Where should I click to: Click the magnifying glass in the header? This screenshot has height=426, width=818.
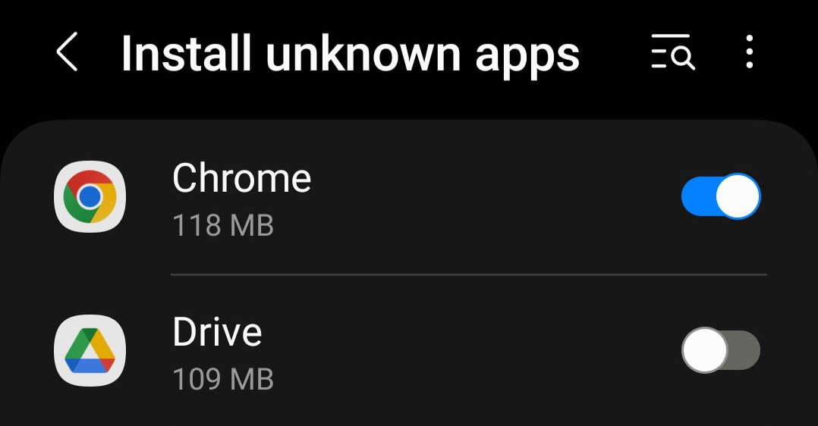pyautogui.click(x=683, y=58)
